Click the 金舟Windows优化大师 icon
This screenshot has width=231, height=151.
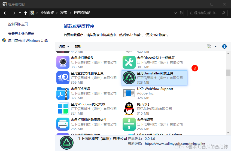point(63,109)
